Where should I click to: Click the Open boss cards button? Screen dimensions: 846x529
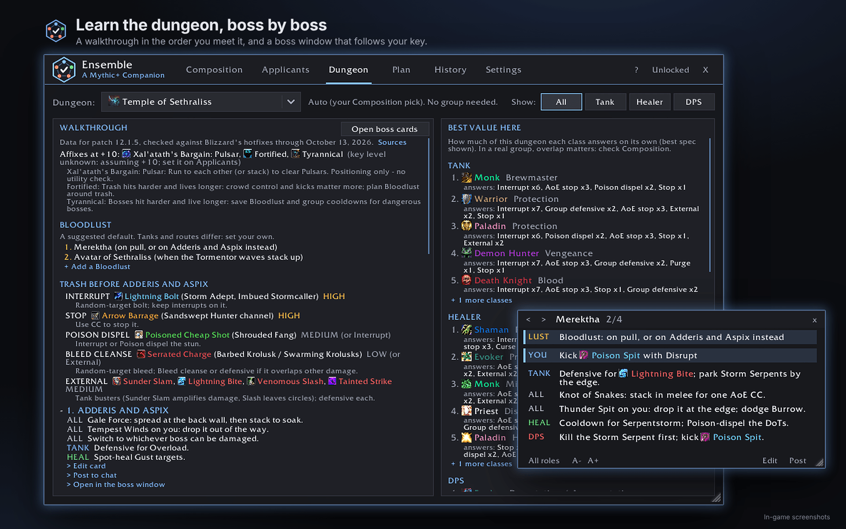pyautogui.click(x=385, y=129)
